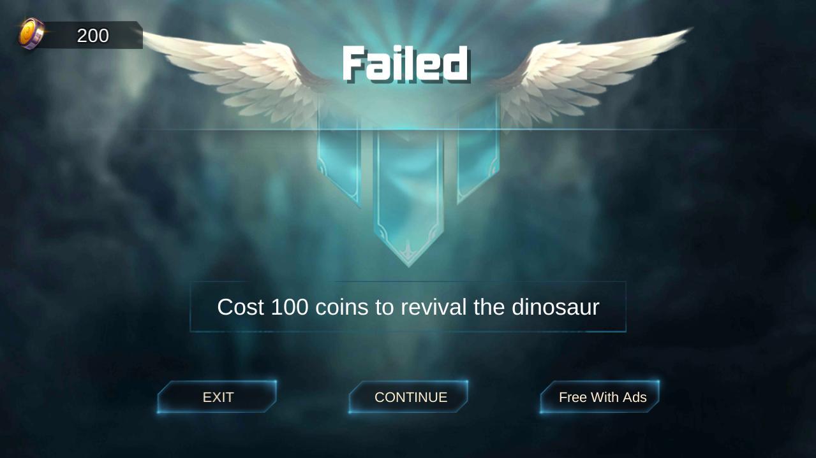Click the small right blue banner
The width and height of the screenshot is (816, 458).
pyautogui.click(x=478, y=156)
